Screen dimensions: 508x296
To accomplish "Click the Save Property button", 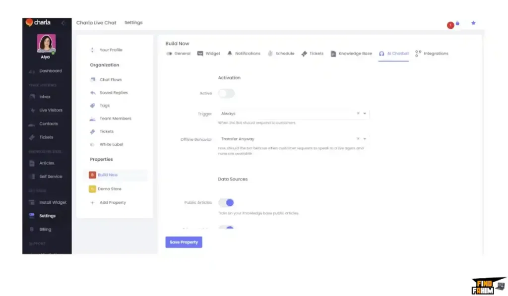I will (x=184, y=242).
